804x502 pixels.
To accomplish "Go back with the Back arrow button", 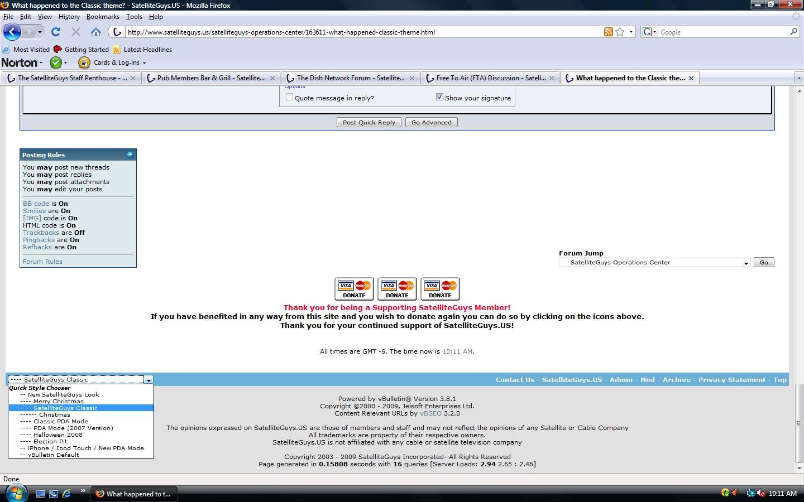I will [x=12, y=32].
